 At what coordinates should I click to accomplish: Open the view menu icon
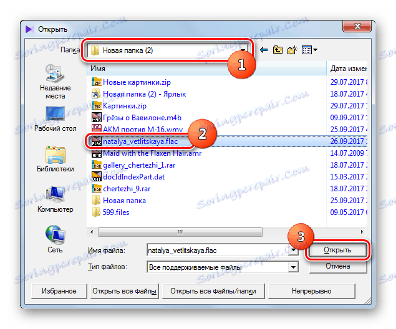pos(309,50)
